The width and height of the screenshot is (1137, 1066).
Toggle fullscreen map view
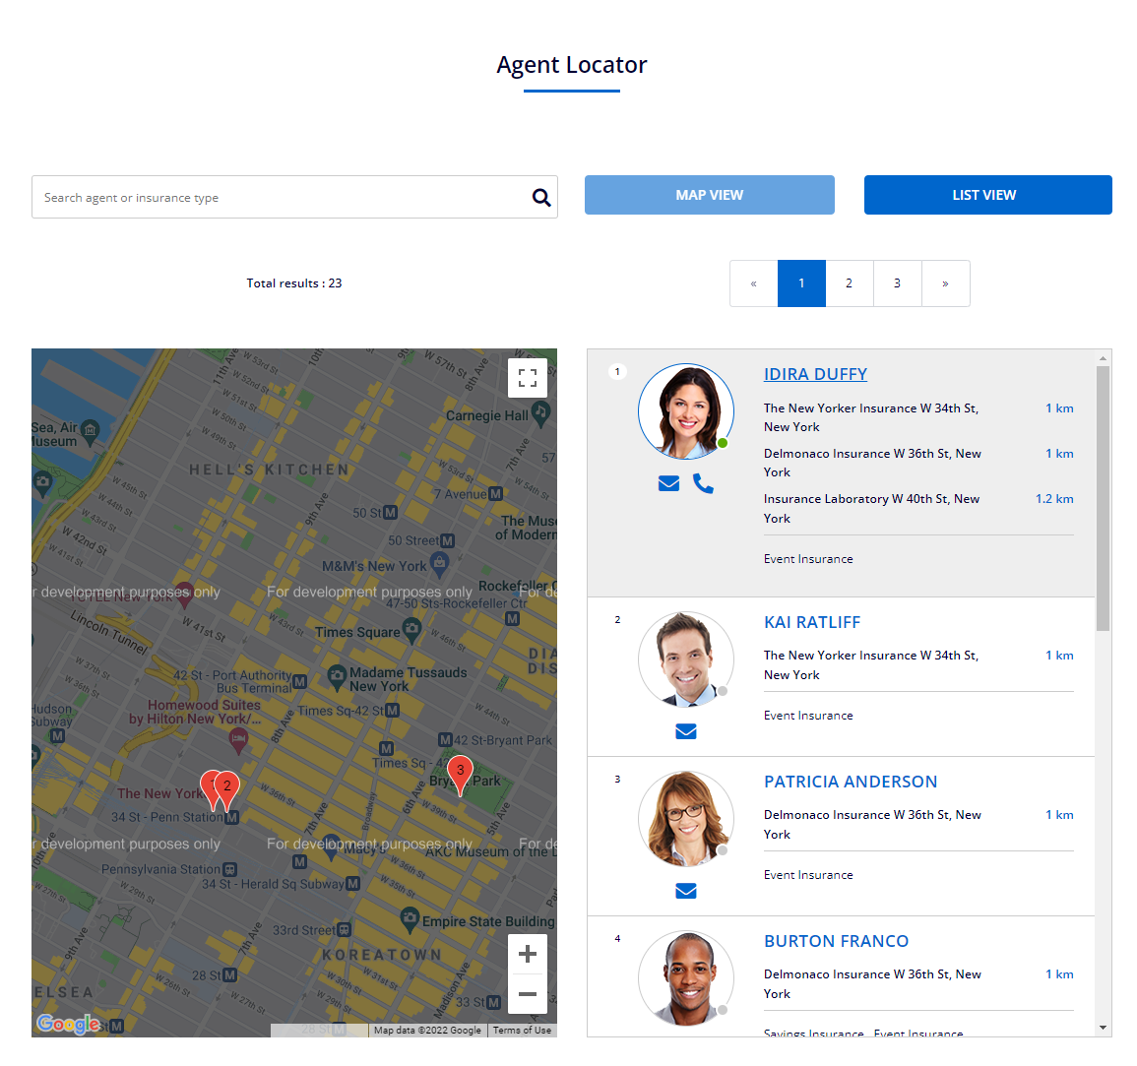tap(528, 378)
